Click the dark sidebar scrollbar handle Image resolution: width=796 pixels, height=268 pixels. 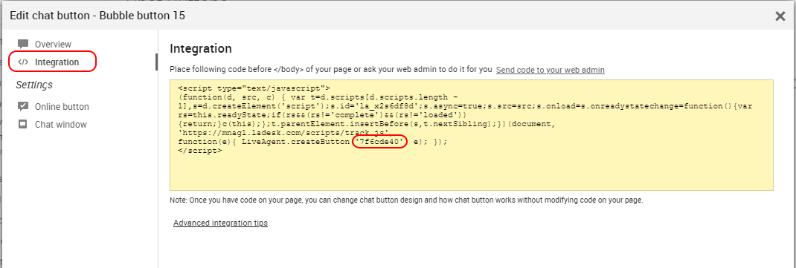(x=156, y=62)
